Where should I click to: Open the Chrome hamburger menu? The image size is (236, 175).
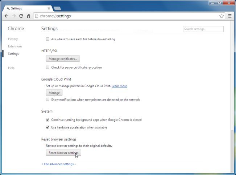[x=230, y=16]
